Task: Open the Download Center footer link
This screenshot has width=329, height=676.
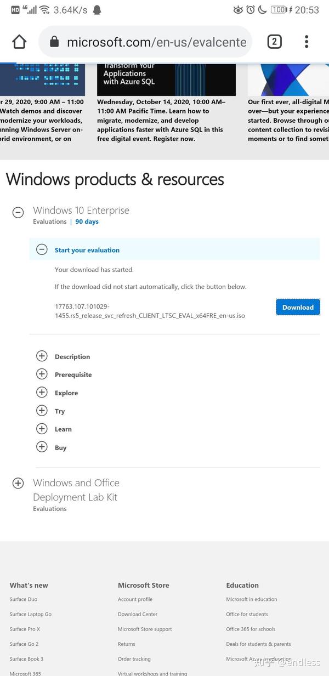Action: pos(138,614)
